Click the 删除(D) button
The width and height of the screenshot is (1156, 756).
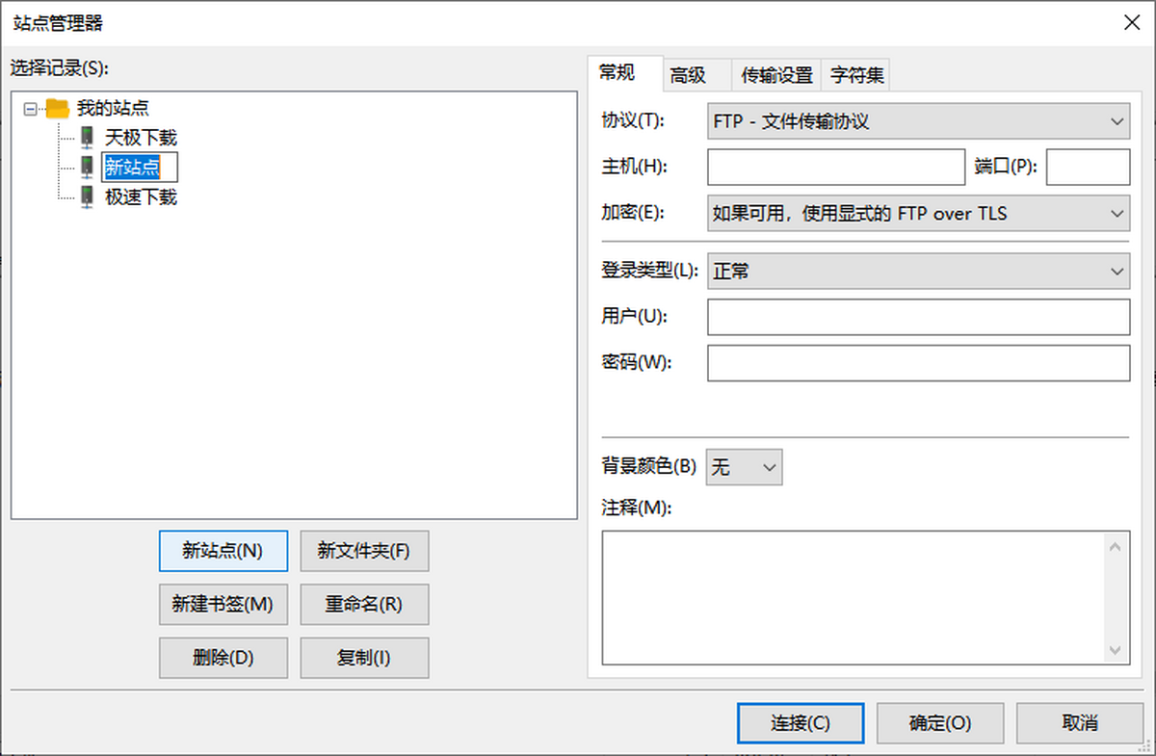pos(223,658)
